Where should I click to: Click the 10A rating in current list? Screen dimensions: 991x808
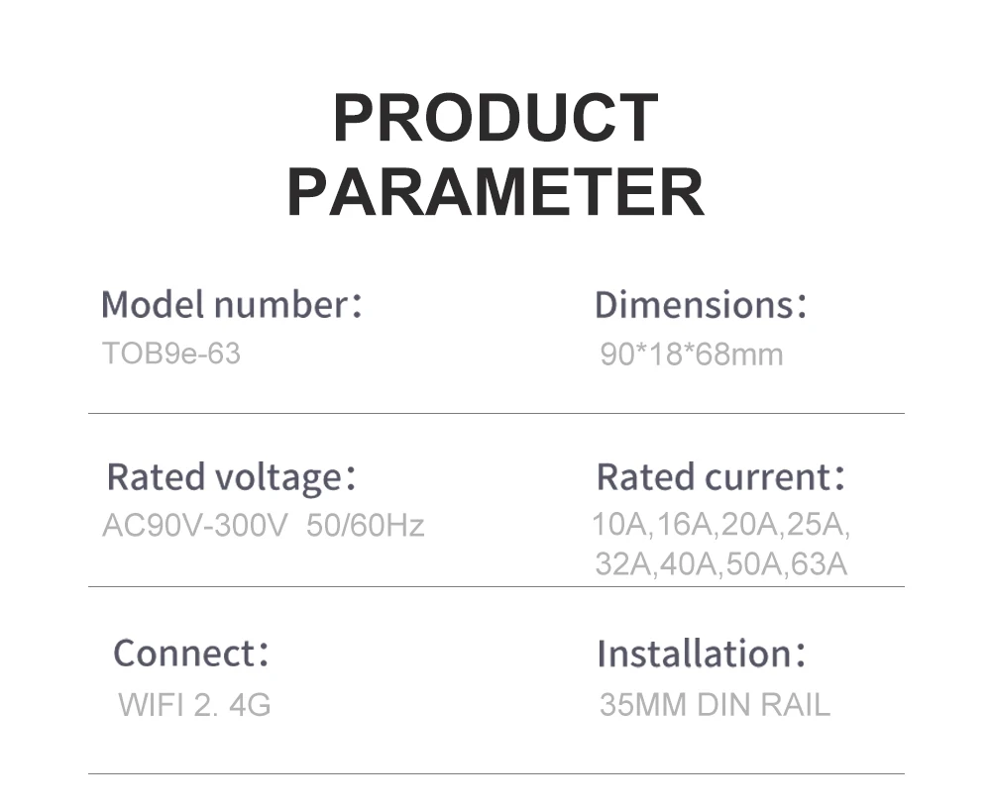pyautogui.click(x=619, y=525)
